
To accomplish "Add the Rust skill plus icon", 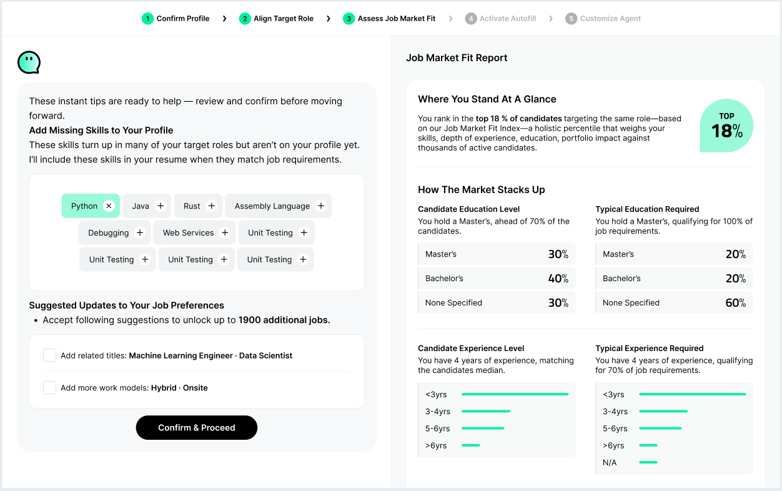I will [x=212, y=206].
